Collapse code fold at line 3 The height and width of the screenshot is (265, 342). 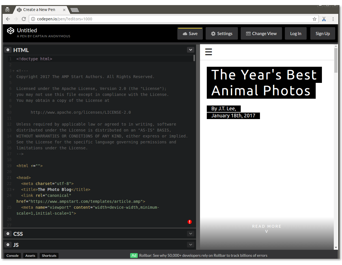pyautogui.click(x=13, y=71)
